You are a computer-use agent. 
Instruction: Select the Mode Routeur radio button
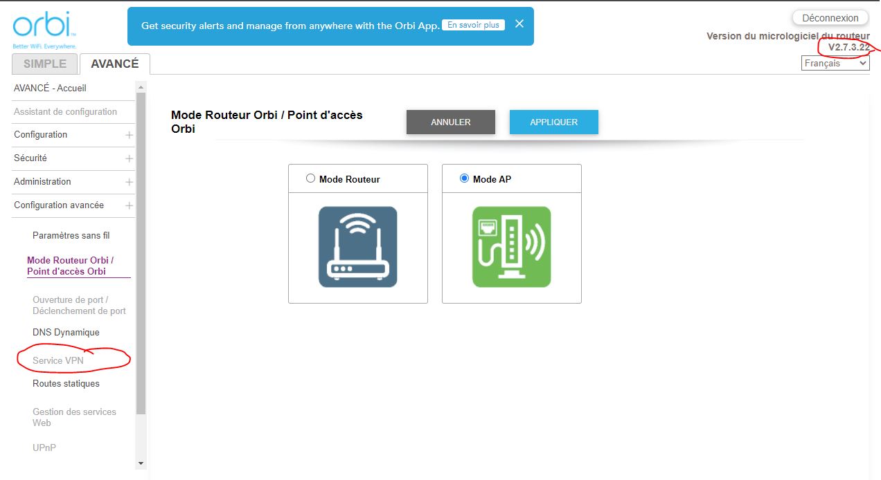pyautogui.click(x=310, y=178)
